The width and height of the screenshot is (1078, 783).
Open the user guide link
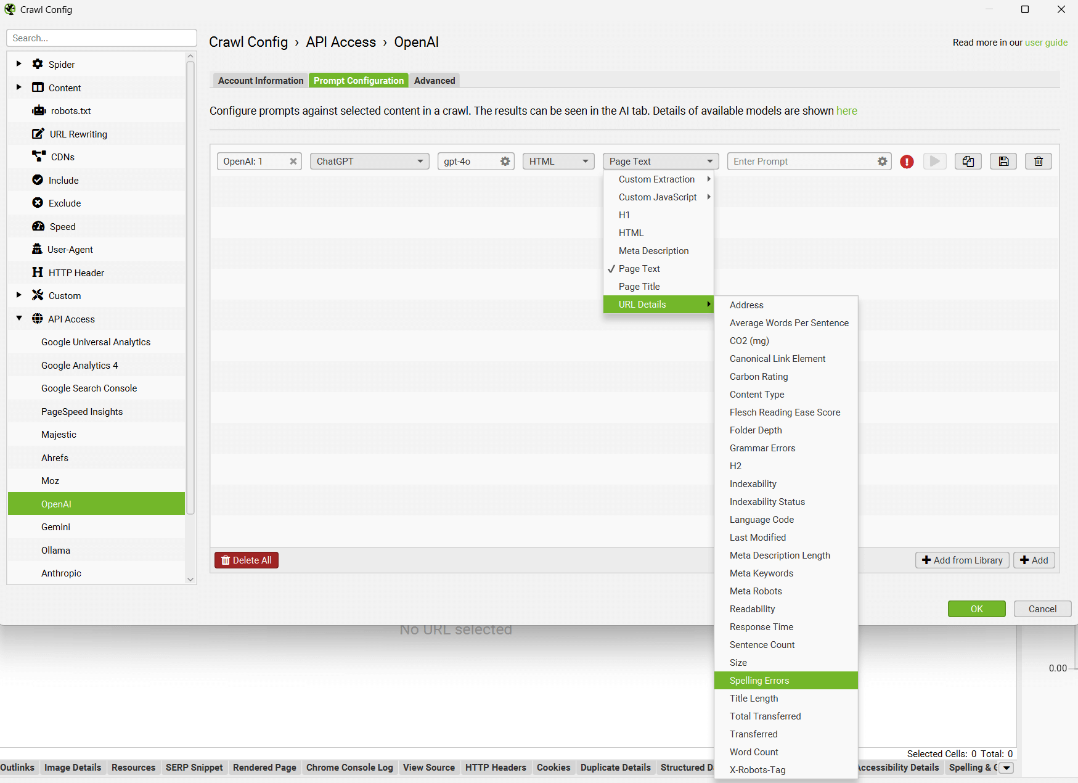1046,43
